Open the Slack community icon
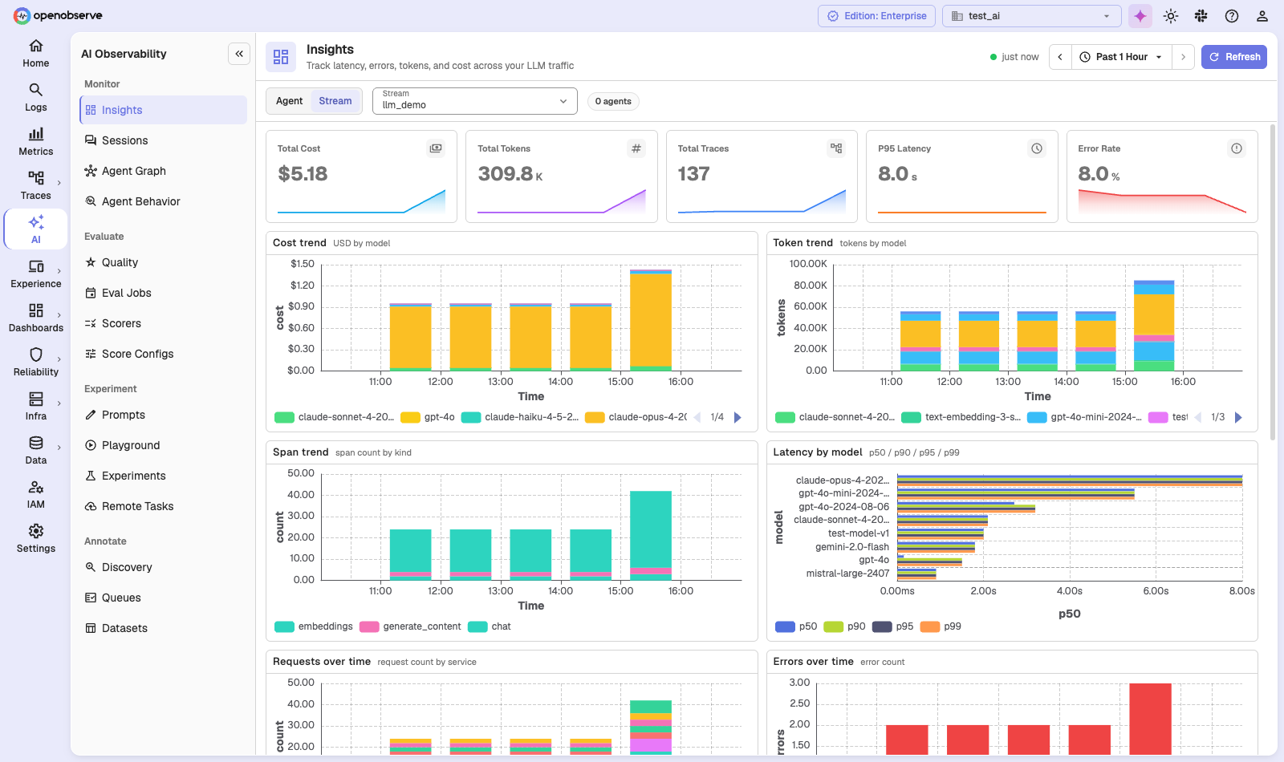Viewport: 1284px width, 762px height. [1201, 16]
